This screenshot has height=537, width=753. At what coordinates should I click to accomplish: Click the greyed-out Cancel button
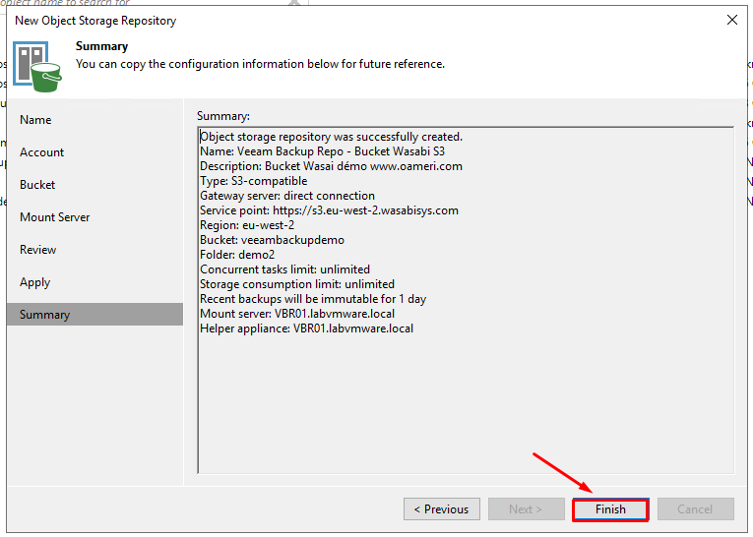click(695, 509)
